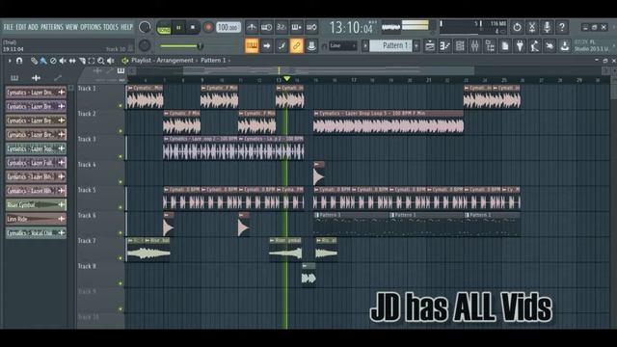The image size is (617, 347).
Task: Click the save/export download icon
Action: point(565,46)
